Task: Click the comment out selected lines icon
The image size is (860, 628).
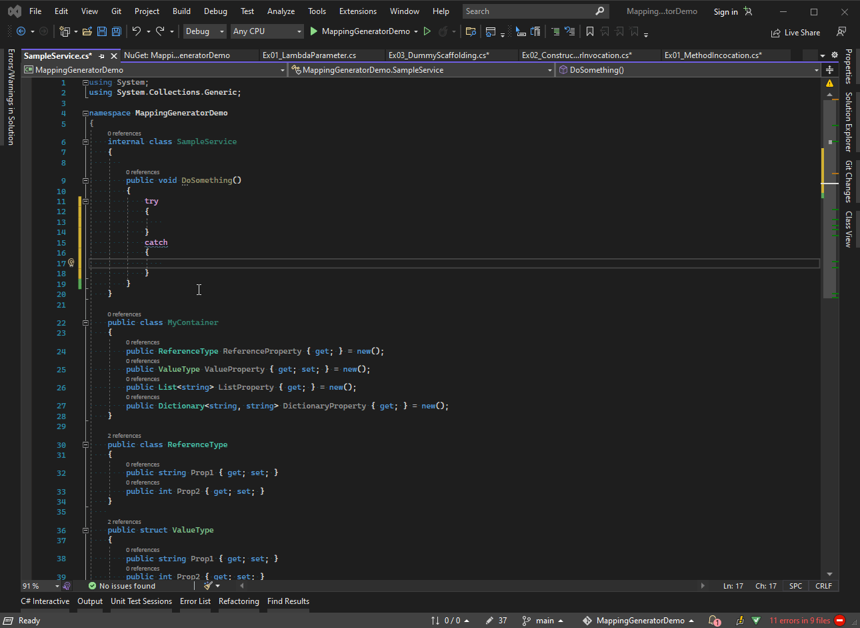Action: pos(555,31)
